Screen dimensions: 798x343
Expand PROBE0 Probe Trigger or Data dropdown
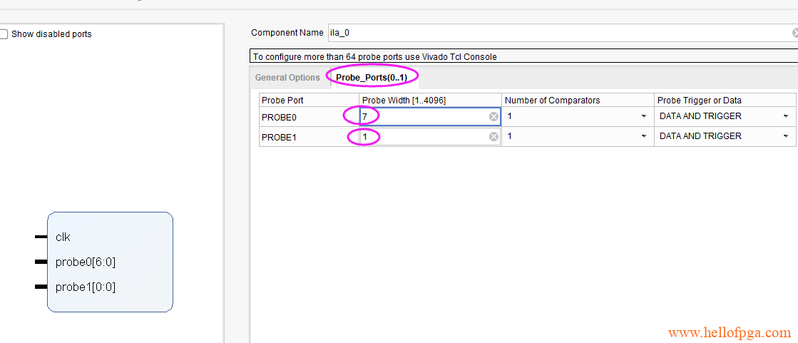[x=725, y=116]
